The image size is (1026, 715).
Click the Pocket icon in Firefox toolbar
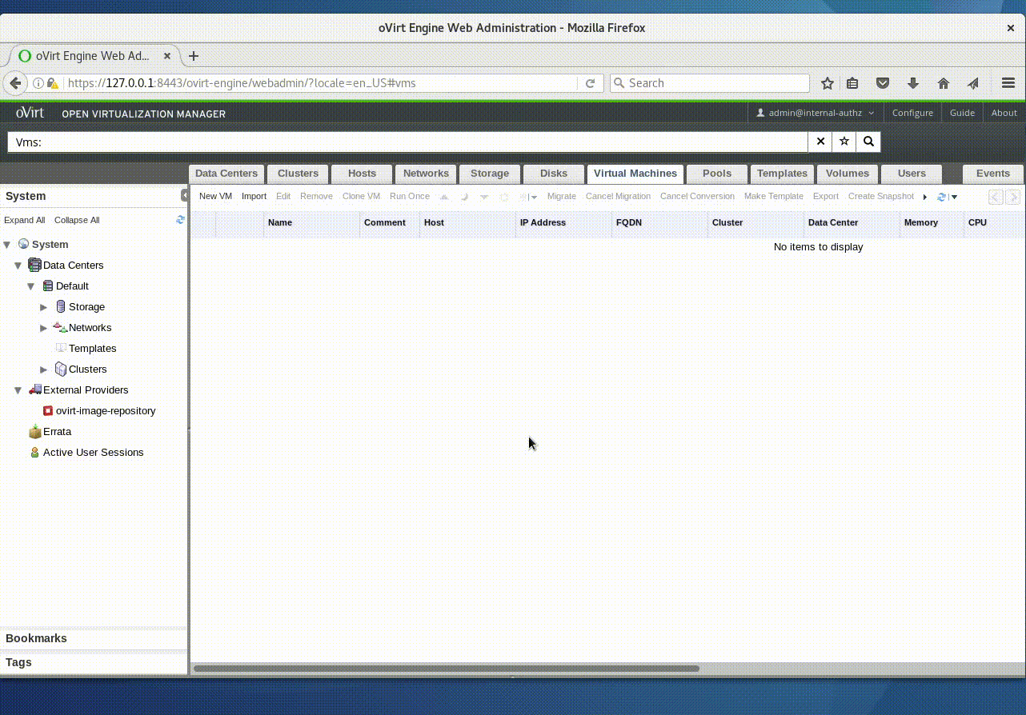point(883,83)
